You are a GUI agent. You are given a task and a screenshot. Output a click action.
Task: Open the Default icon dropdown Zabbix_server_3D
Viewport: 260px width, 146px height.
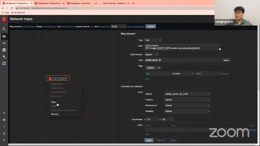click(x=187, y=94)
